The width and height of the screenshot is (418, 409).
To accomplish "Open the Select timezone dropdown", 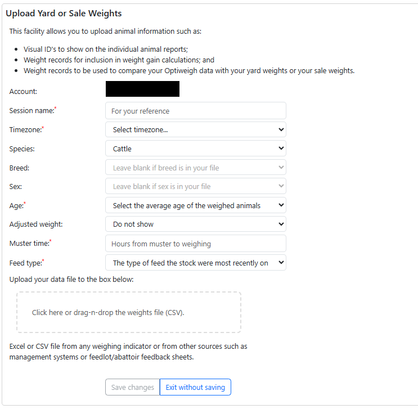I will click(x=195, y=130).
